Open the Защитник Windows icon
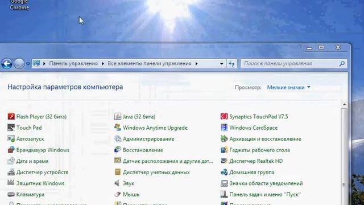The image size is (364, 205). 11,183
